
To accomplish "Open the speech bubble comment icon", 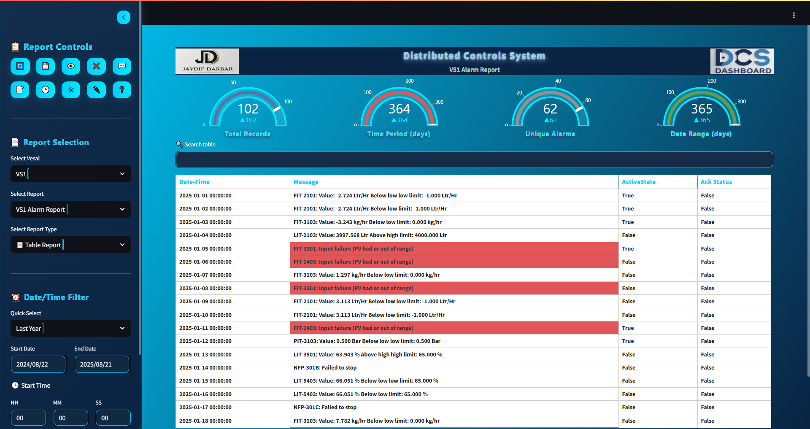I will (x=122, y=66).
